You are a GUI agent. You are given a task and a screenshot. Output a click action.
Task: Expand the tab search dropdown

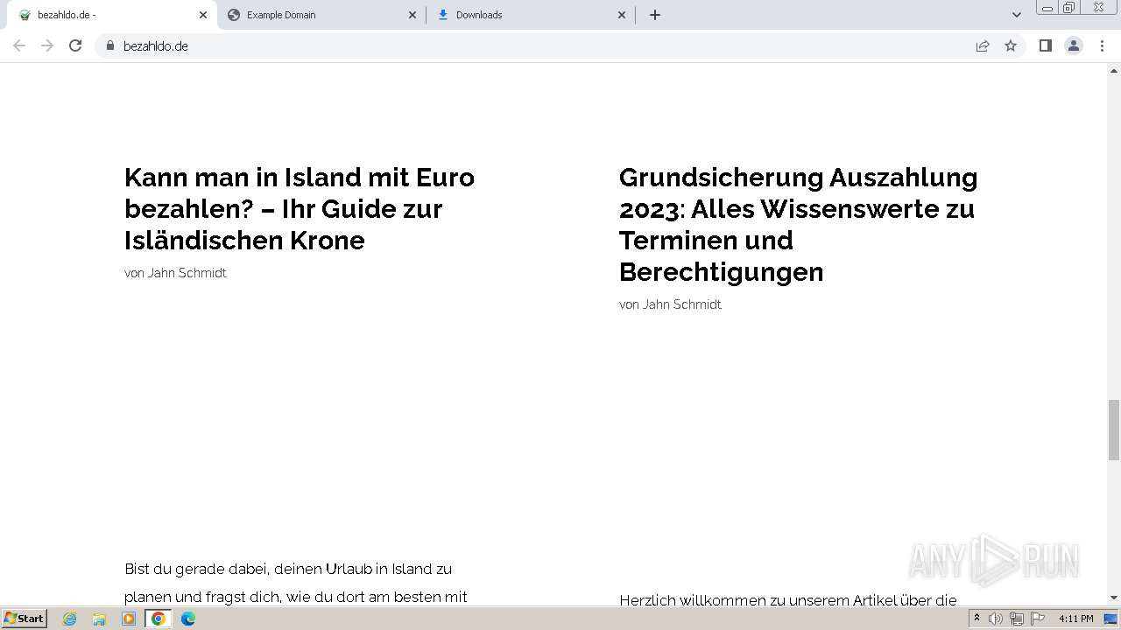[x=1017, y=15]
